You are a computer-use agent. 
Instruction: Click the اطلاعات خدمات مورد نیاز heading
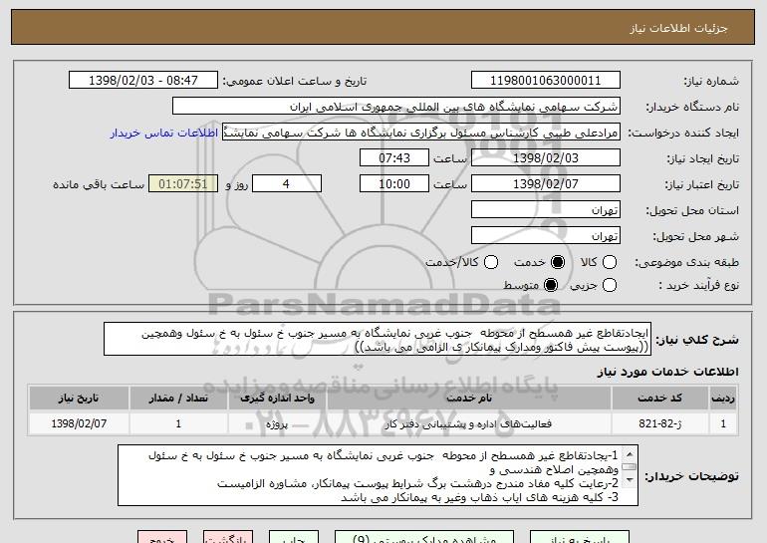click(667, 372)
